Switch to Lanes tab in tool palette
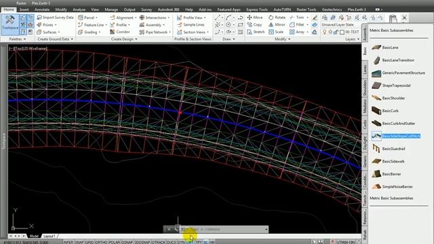The height and width of the screenshot is (244, 434). [x=365, y=69]
